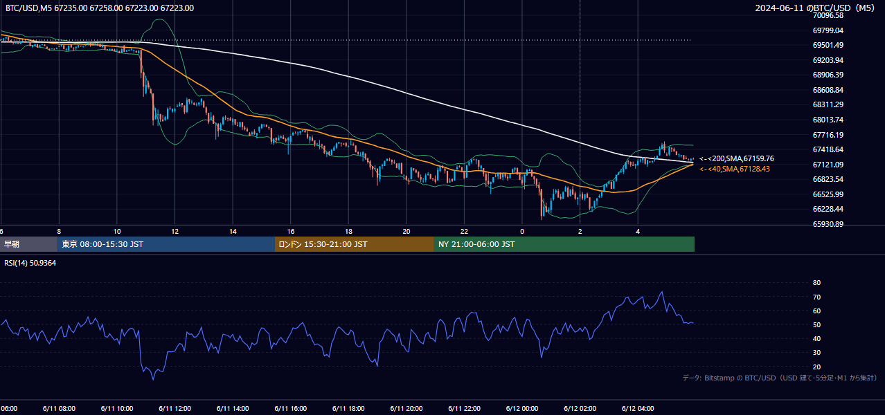Click price axis value 68311.29

pyautogui.click(x=828, y=104)
